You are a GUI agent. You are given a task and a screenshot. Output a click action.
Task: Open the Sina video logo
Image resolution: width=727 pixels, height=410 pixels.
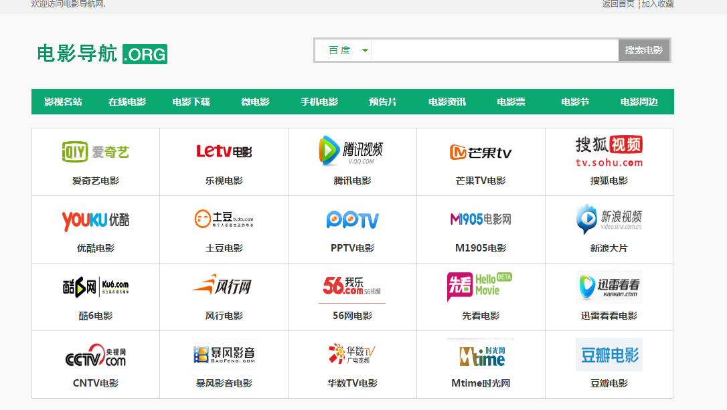609,219
